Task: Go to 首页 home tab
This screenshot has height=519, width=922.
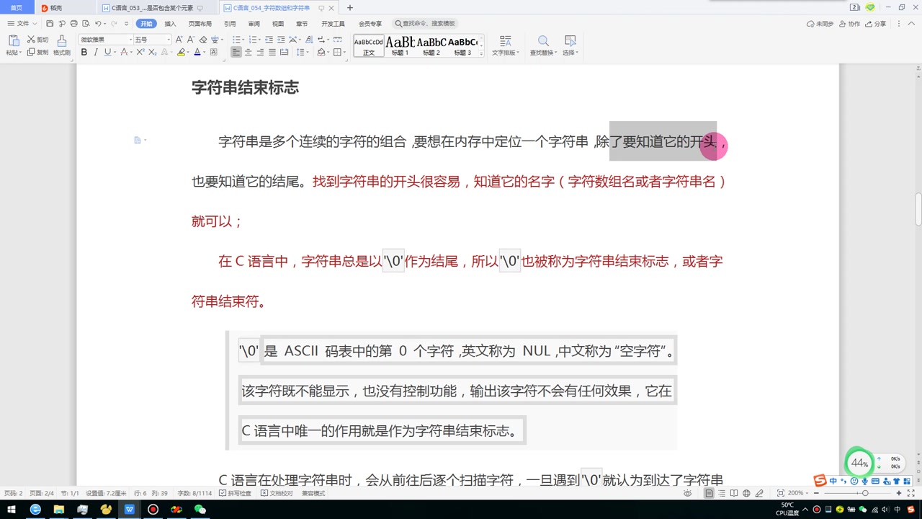Action: coord(16,8)
